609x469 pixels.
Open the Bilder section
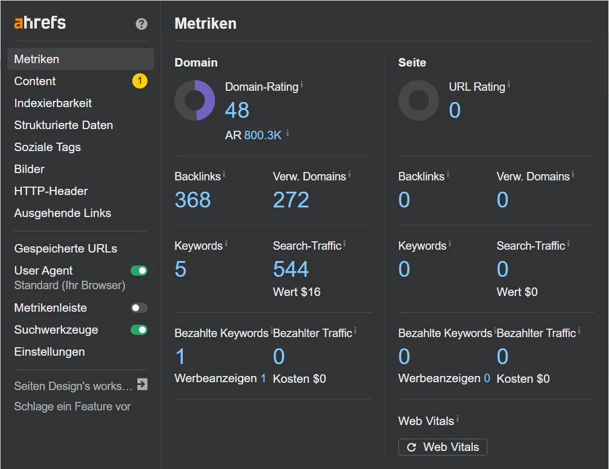(x=29, y=169)
